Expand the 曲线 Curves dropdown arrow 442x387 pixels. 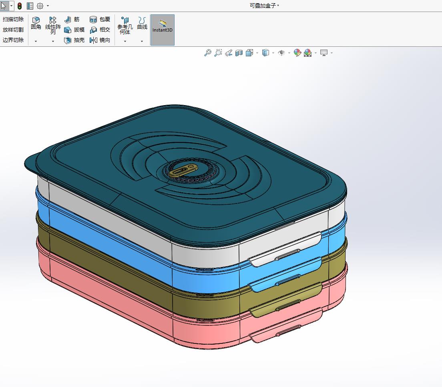click(142, 41)
